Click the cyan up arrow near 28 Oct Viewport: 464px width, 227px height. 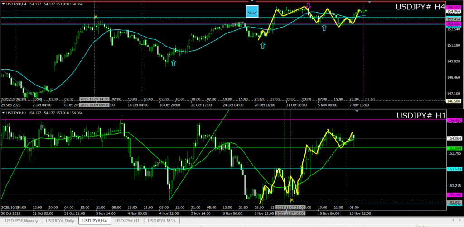pyautogui.click(x=262, y=45)
